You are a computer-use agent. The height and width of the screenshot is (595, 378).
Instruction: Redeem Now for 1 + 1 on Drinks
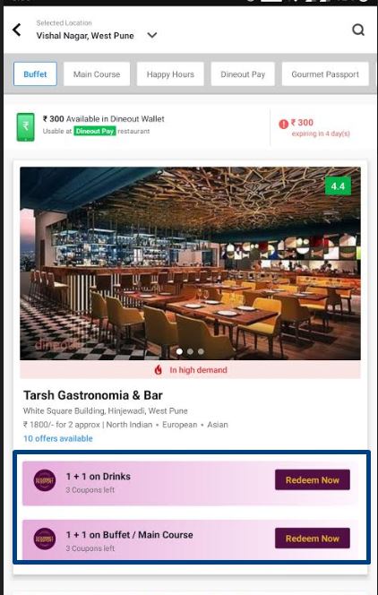[x=313, y=479]
